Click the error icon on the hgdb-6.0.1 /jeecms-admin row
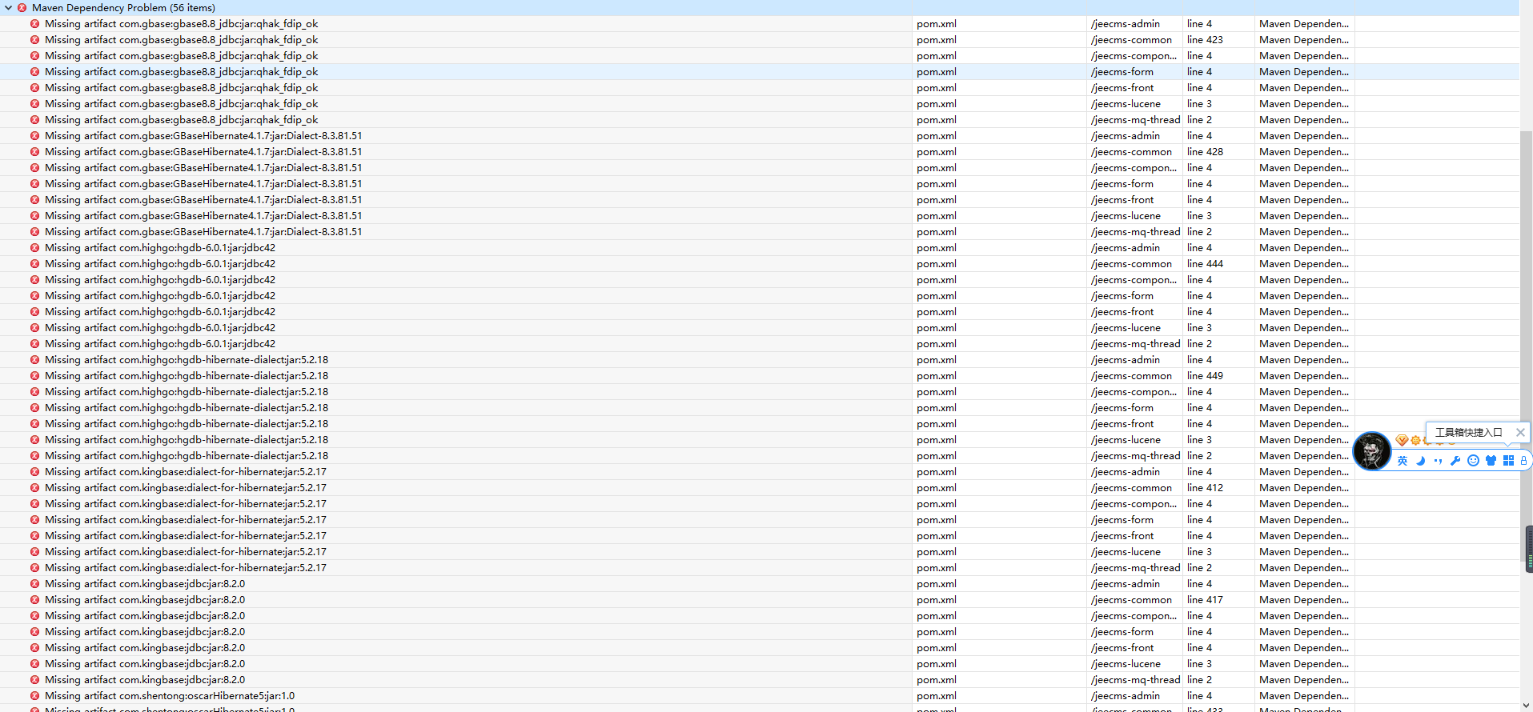The image size is (1533, 712). pos(34,248)
